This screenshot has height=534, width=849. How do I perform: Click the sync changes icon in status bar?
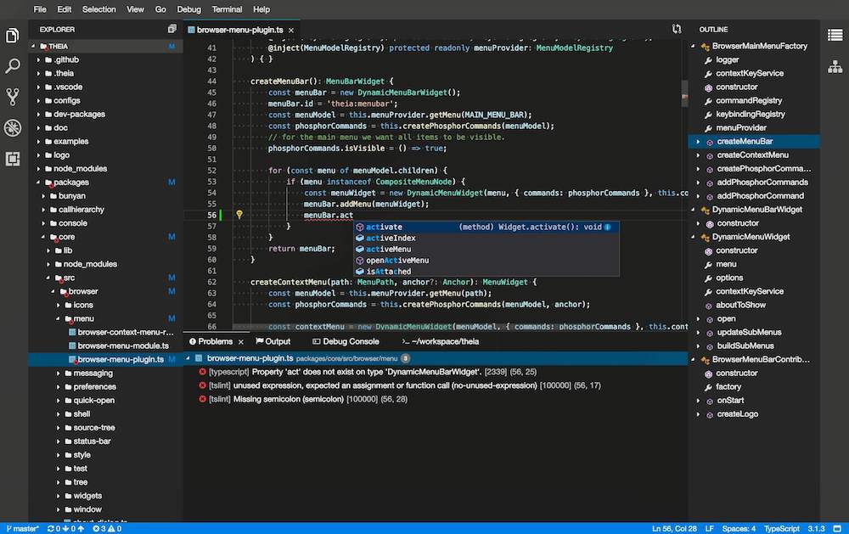point(65,529)
